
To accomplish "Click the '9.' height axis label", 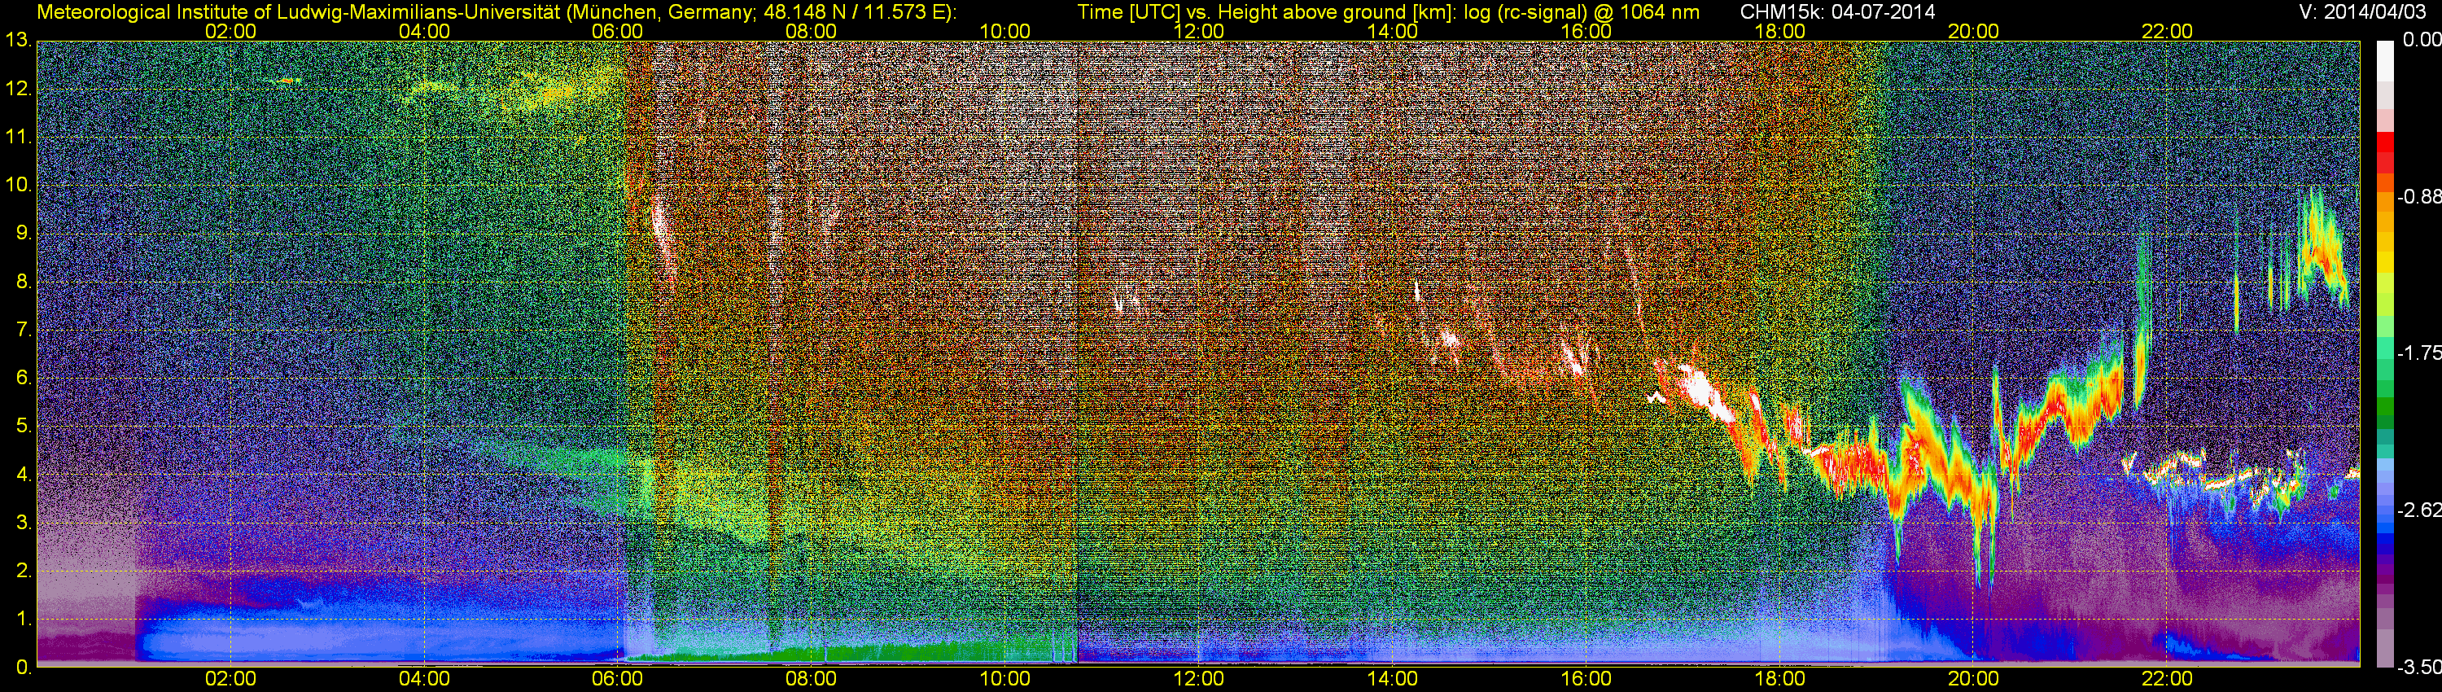I will (x=23, y=234).
